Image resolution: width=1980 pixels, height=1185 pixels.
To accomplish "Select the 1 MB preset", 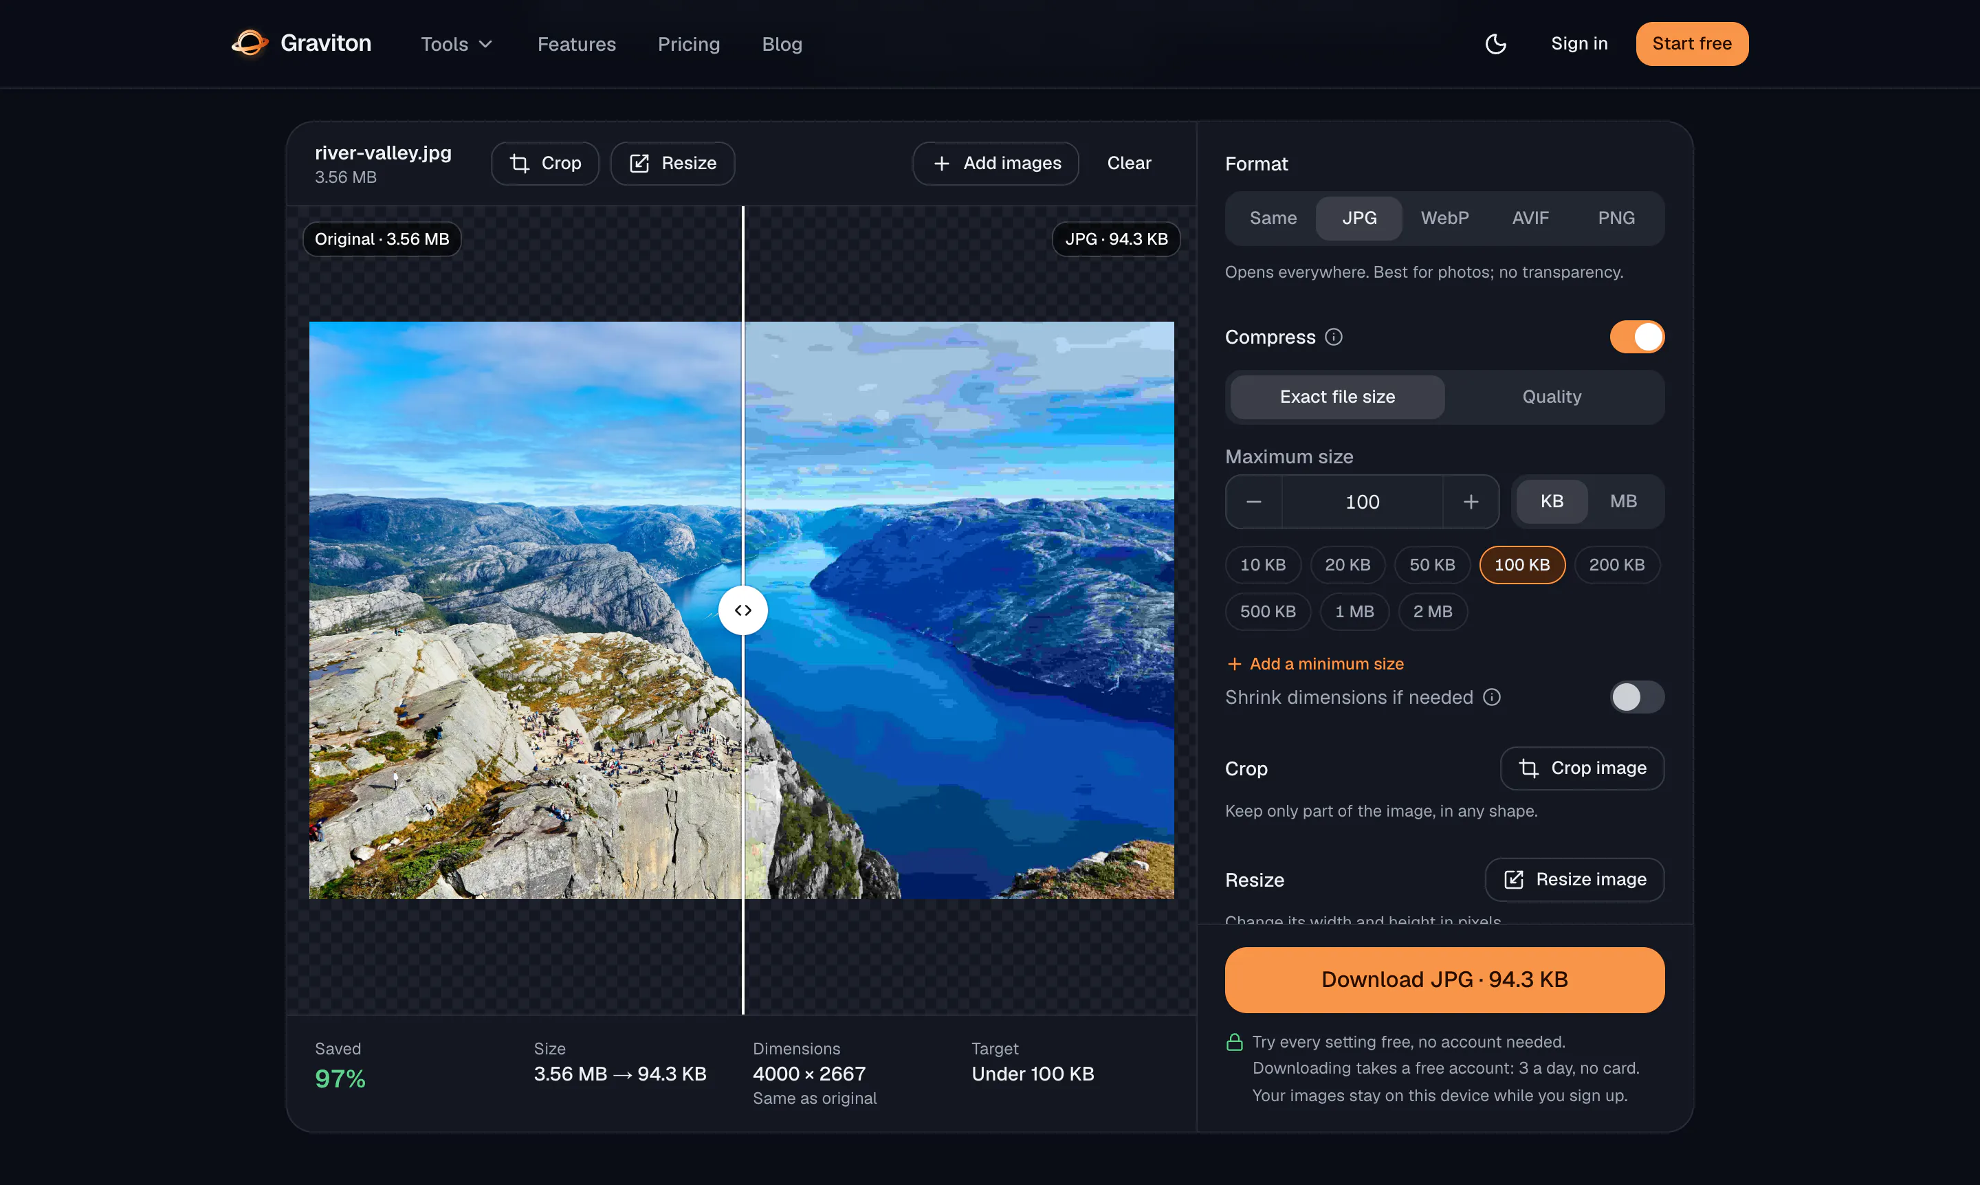I will (1354, 612).
